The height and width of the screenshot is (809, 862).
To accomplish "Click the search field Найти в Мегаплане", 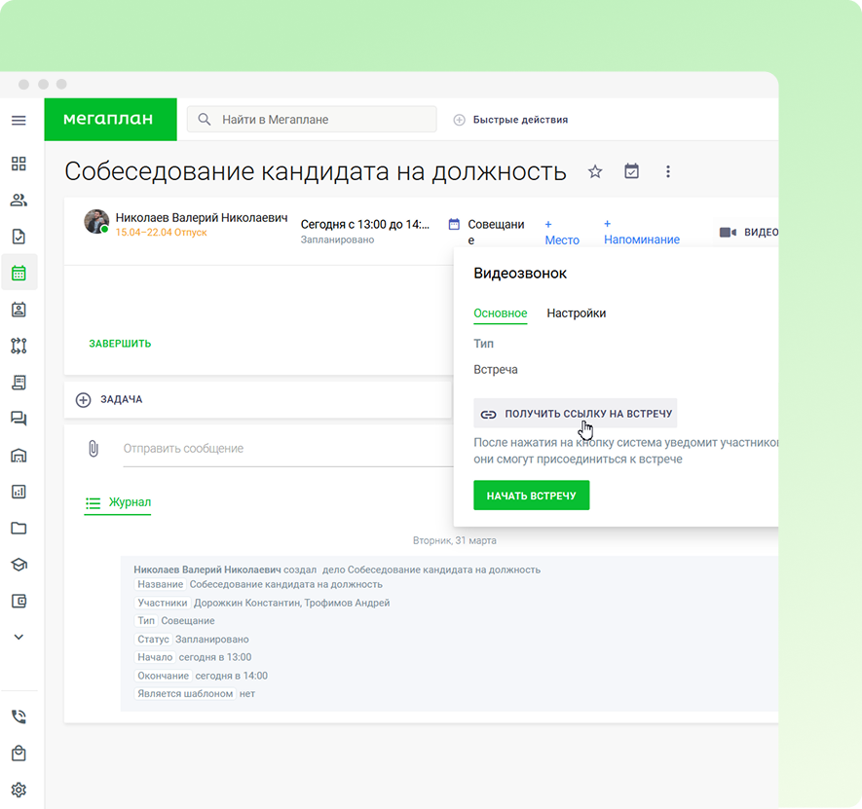I will (x=312, y=120).
